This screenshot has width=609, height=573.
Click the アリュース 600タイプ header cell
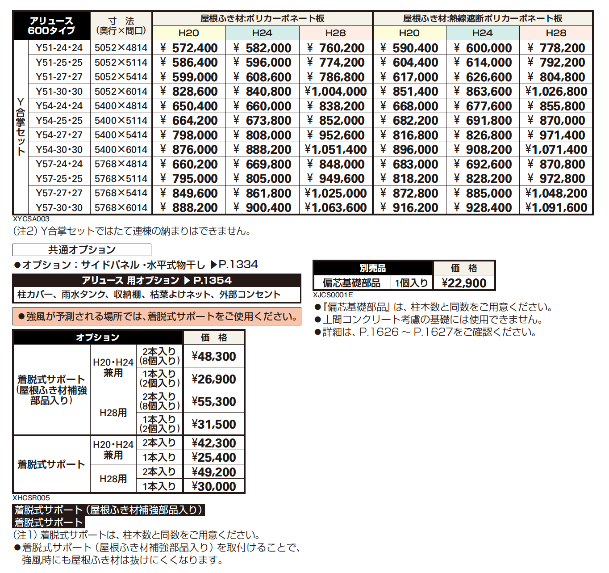point(52,26)
